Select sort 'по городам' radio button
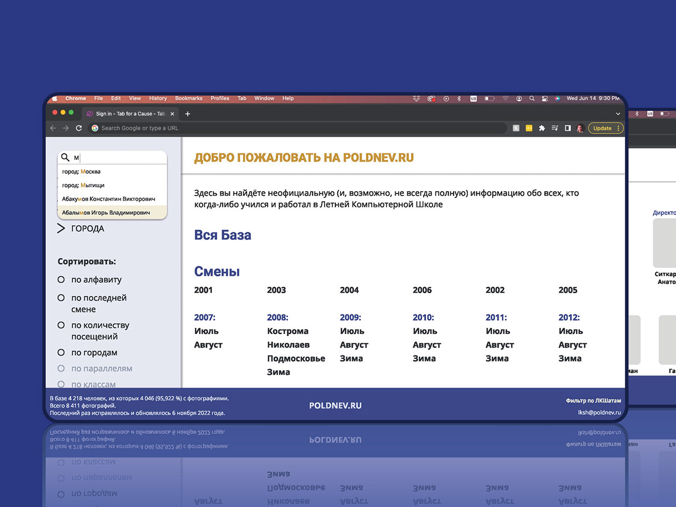The width and height of the screenshot is (676, 507). click(61, 352)
